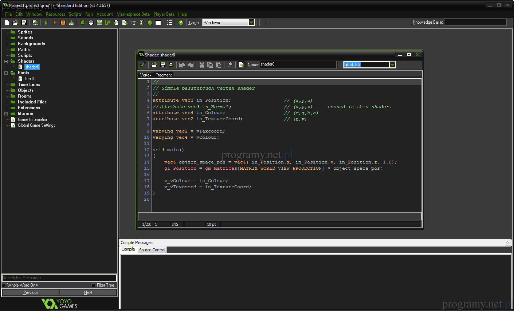Print the shader code
This screenshot has height=311, width=514.
point(170,65)
